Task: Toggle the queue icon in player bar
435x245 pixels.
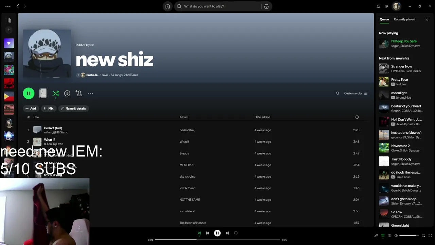Action: tap(383, 235)
